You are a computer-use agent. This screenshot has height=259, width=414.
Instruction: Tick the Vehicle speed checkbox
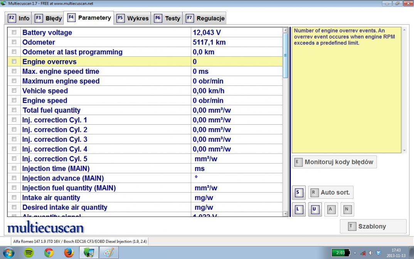pos(14,91)
